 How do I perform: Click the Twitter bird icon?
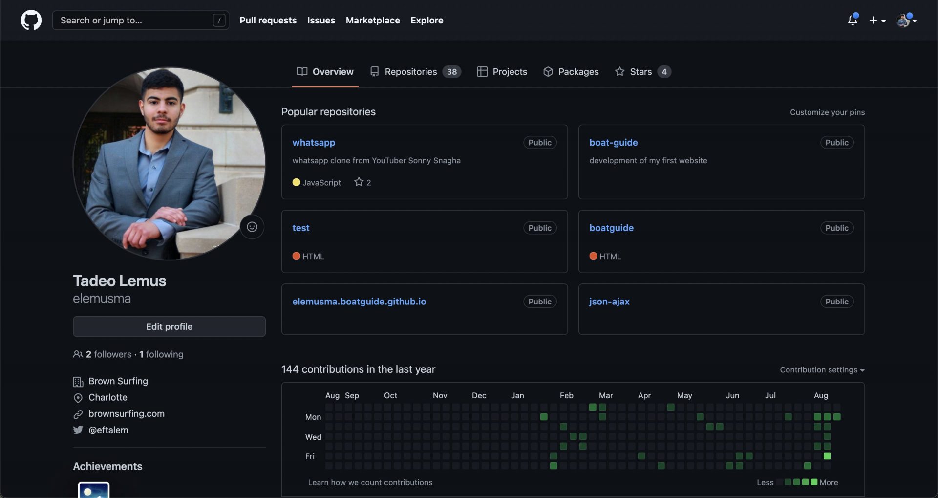[x=78, y=430]
